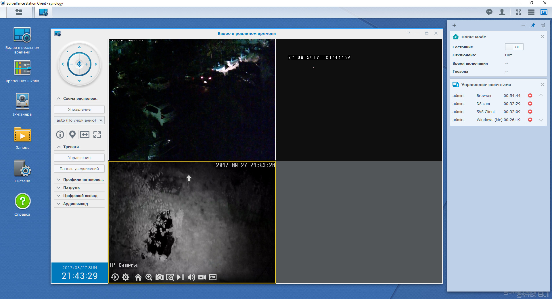Click the PTZ home position icon
Viewport: 552px width, 299px height.
pyautogui.click(x=138, y=277)
